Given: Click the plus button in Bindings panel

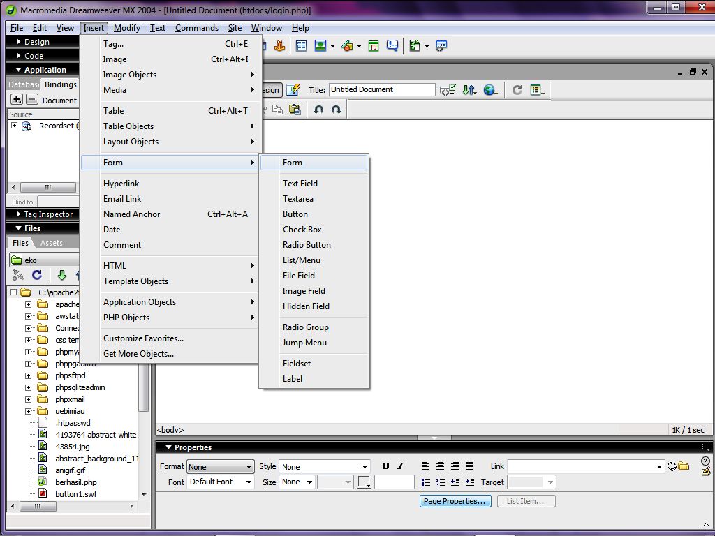Looking at the screenshot, I should coord(17,99).
